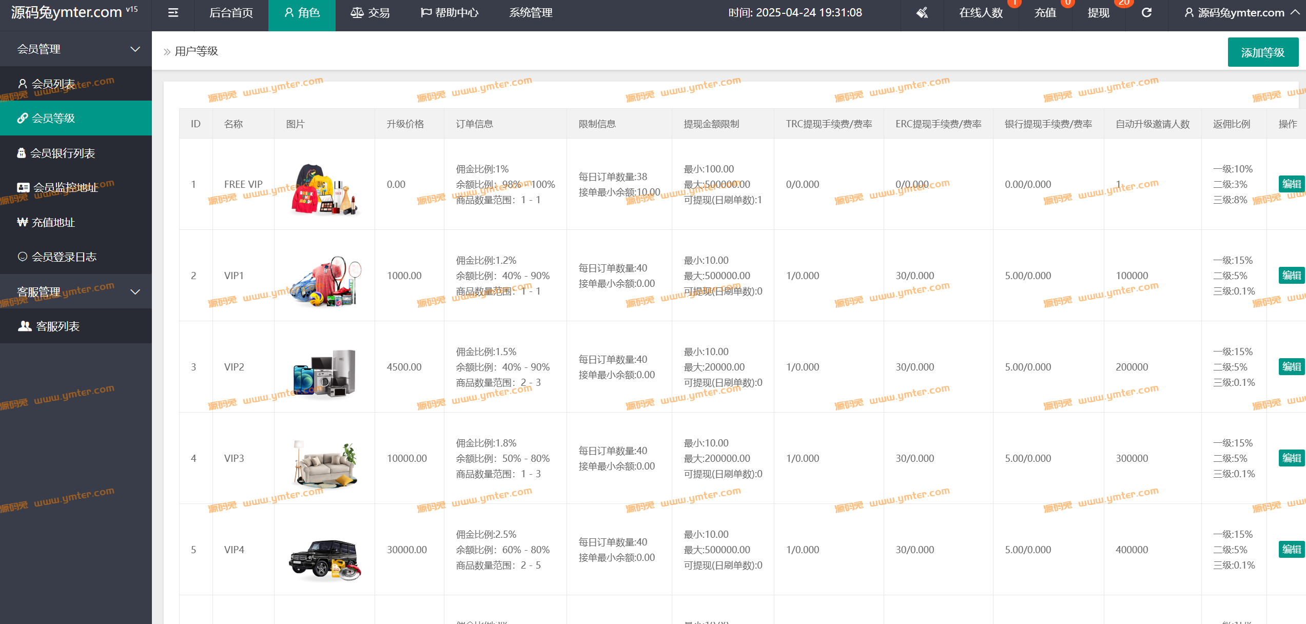
Task: Click the 充值地址 won-sign icon
Action: pyautogui.click(x=22, y=222)
